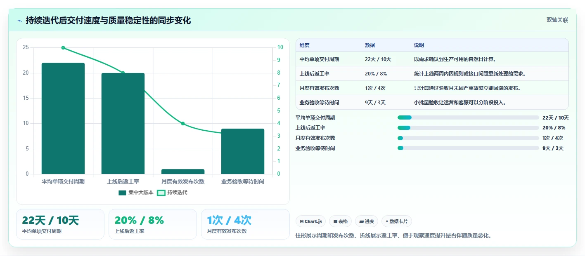Open the 20% / 8% stat card
The height and width of the screenshot is (256, 585).
[x=153, y=224]
